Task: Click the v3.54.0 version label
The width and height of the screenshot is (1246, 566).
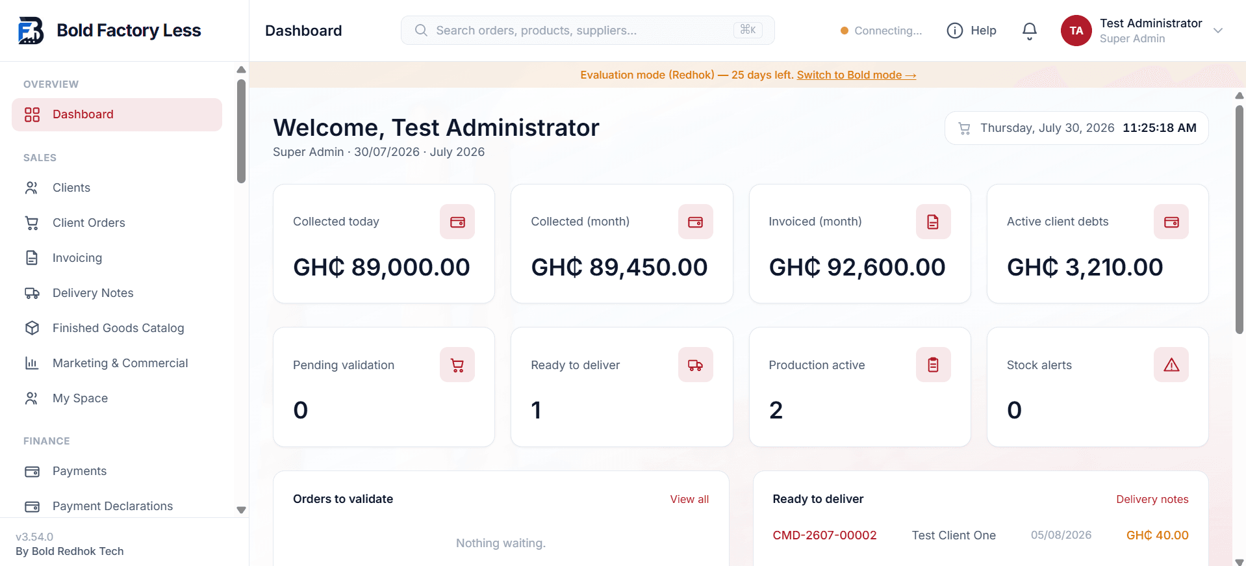Action: 34,537
